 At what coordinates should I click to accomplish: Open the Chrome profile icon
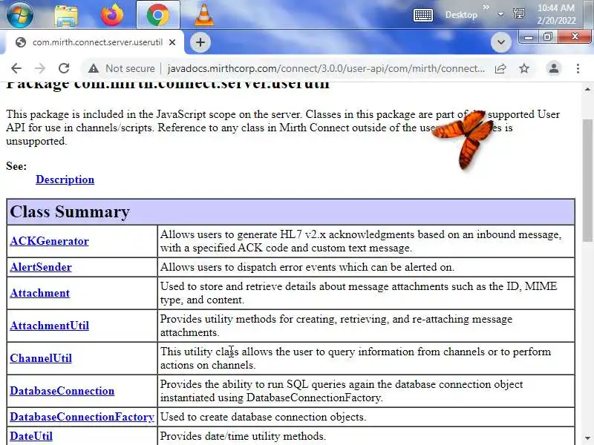tap(553, 68)
